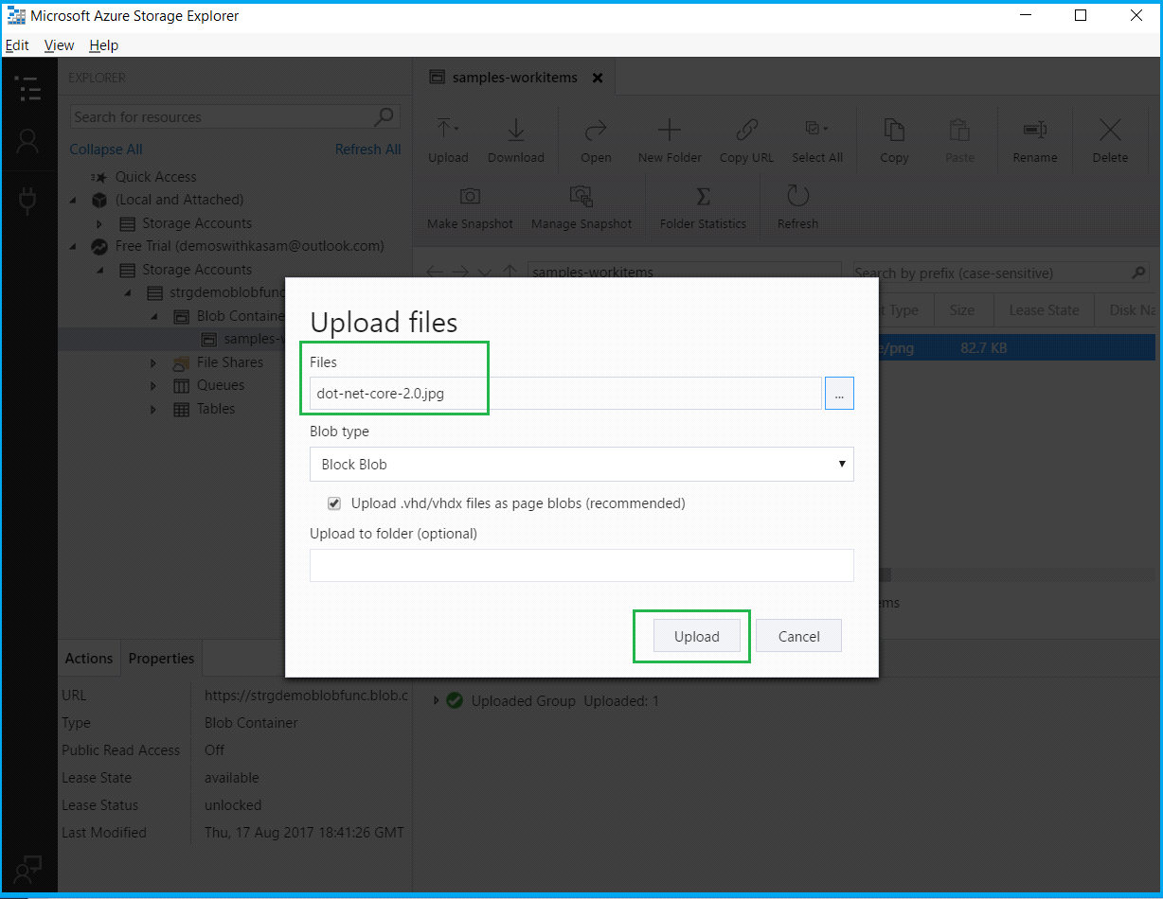Click the 'unlocked' Lease Status value
The image size is (1163, 899).
point(233,806)
